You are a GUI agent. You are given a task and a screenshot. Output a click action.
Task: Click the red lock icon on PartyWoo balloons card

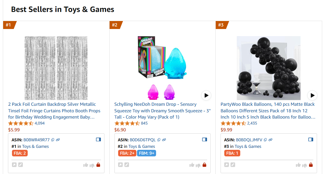[x=311, y=165]
